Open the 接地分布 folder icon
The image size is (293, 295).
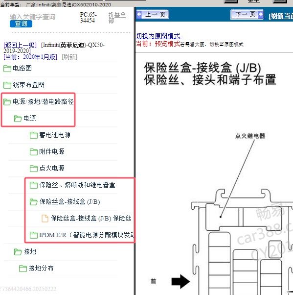[23, 268]
